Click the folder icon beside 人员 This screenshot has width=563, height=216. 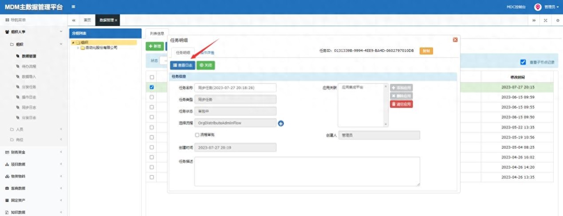click(12, 130)
